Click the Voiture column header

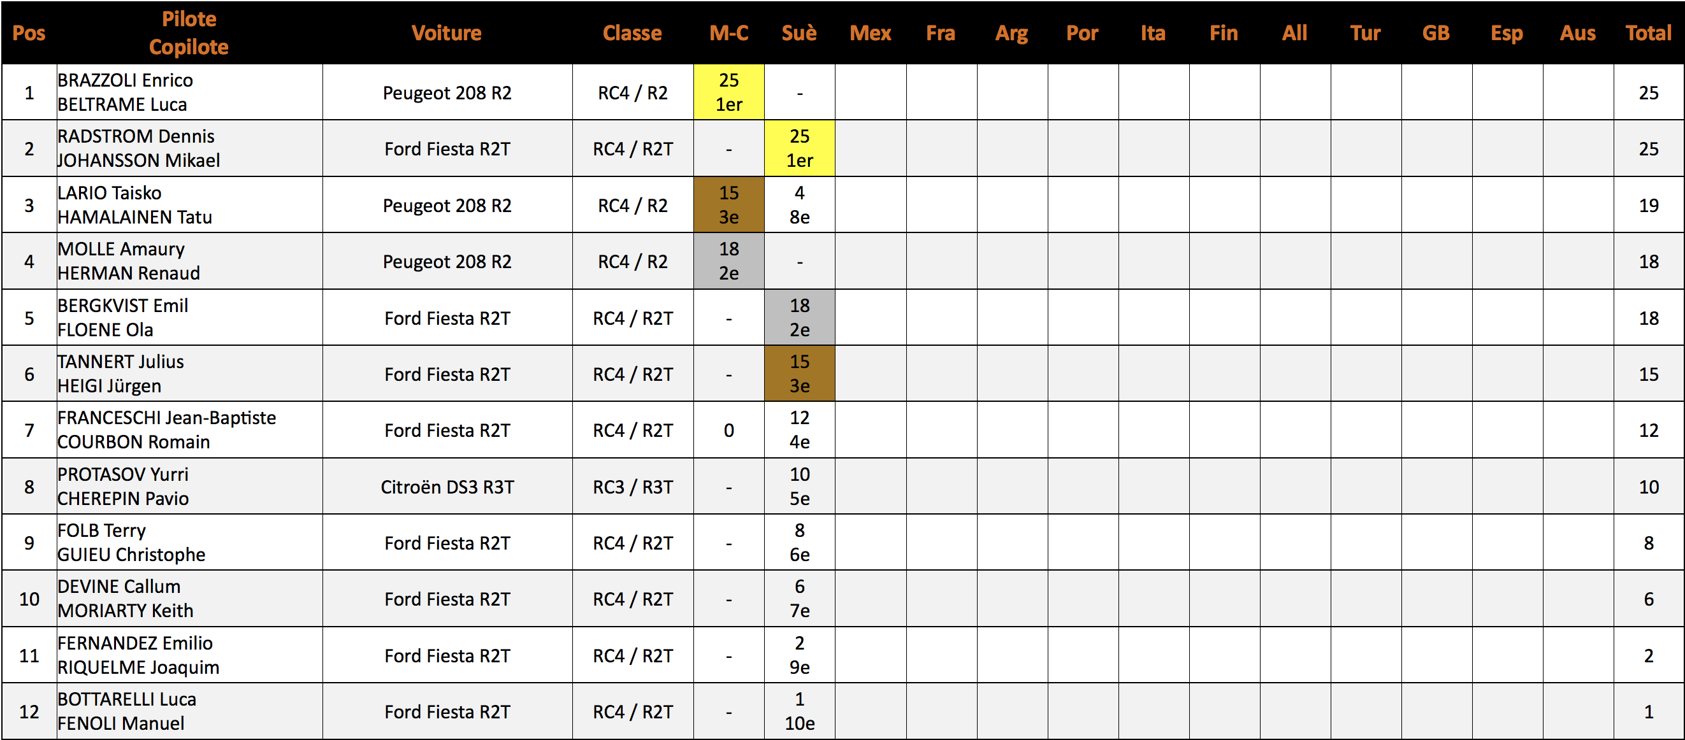coord(447,32)
